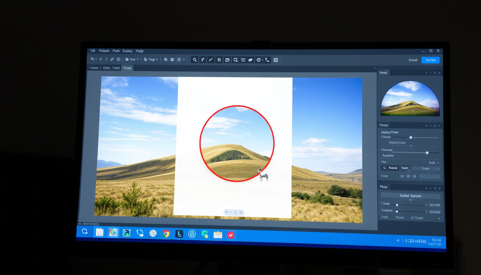The image size is (481, 275).
Task: Click the grid layout icon in toolbar
Action: click(276, 60)
